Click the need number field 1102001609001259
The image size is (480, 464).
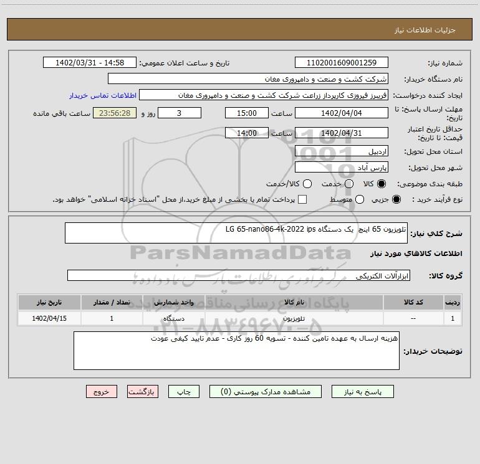[342, 62]
